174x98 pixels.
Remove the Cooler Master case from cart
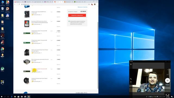point(58,55)
